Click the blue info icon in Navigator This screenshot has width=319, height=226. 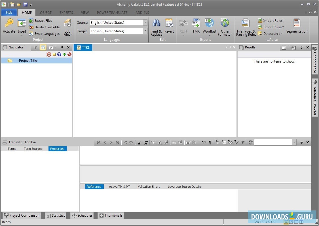coord(59,54)
